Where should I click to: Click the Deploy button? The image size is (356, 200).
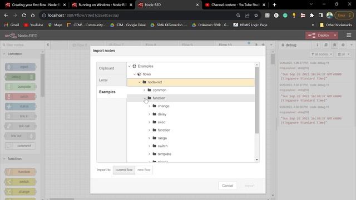(x=319, y=36)
